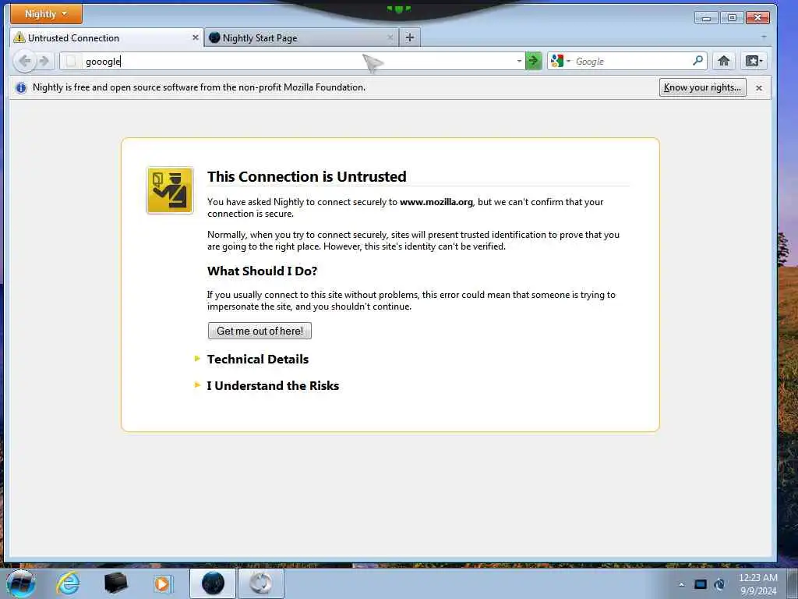Open the tab list dropdown arrow
Screen dimensions: 798x599
point(764,37)
